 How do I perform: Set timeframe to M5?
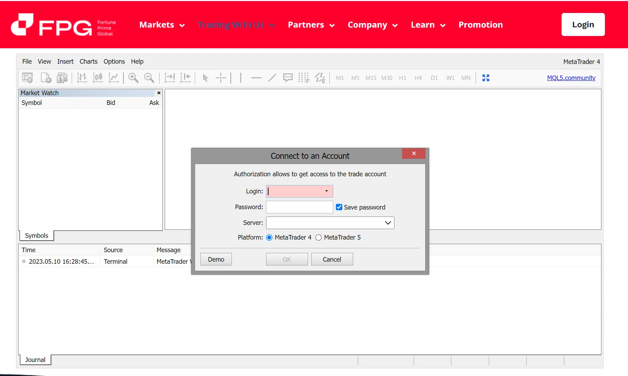355,78
